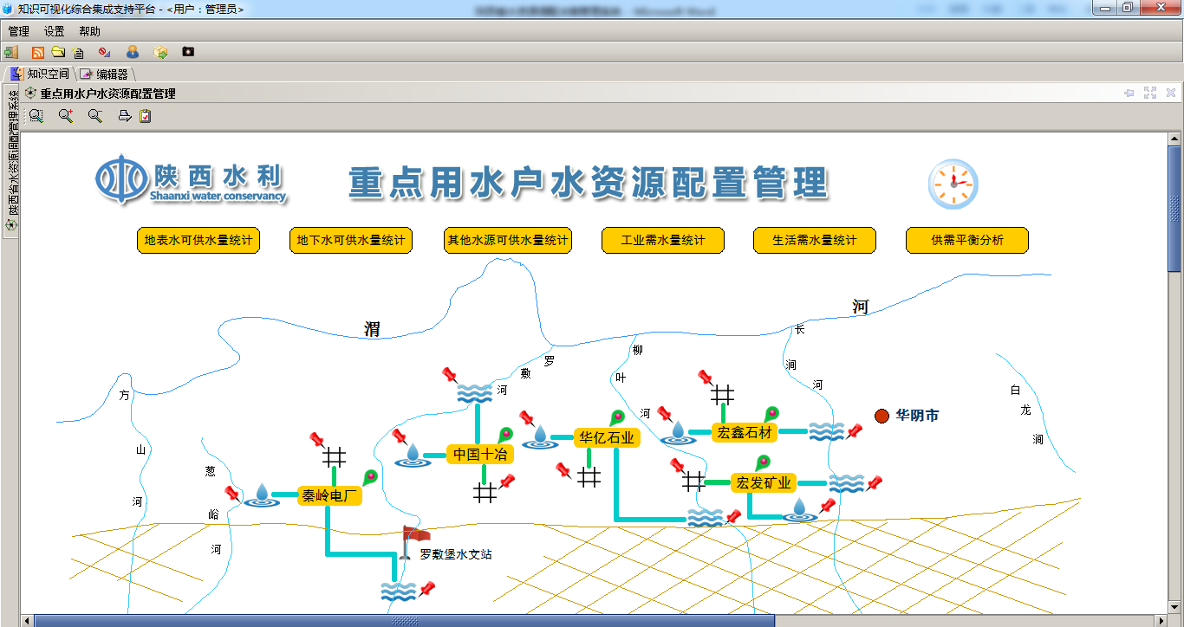Screen dimensions: 1184x627
Task: Click green location pin on 秦岭电厂
Action: [x=371, y=477]
